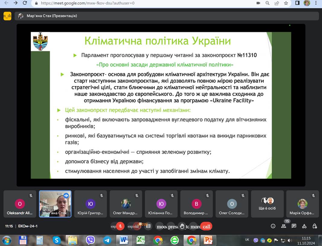This screenshot has height=246, width=322.
Task: Open the Activities shapes icon
Action: click(x=304, y=226)
